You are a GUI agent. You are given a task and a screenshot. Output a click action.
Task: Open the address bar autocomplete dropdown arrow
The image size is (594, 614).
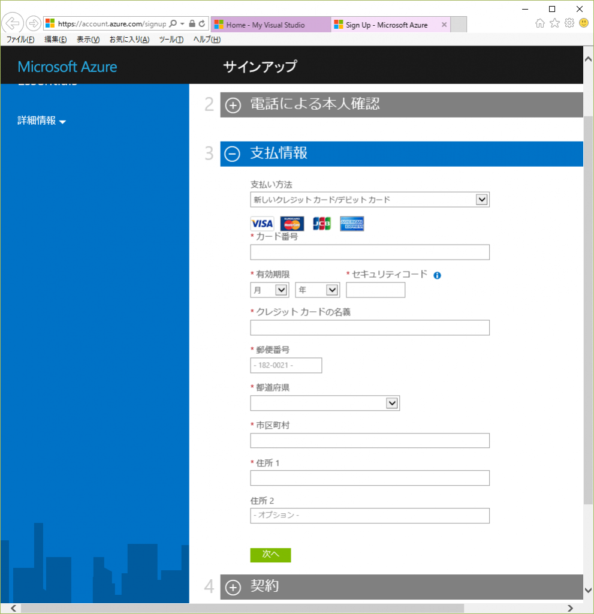[182, 23]
